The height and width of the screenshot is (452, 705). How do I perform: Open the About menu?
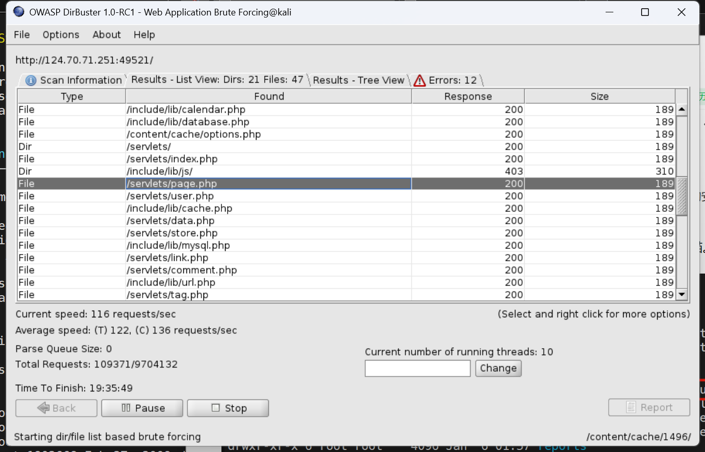pos(107,34)
